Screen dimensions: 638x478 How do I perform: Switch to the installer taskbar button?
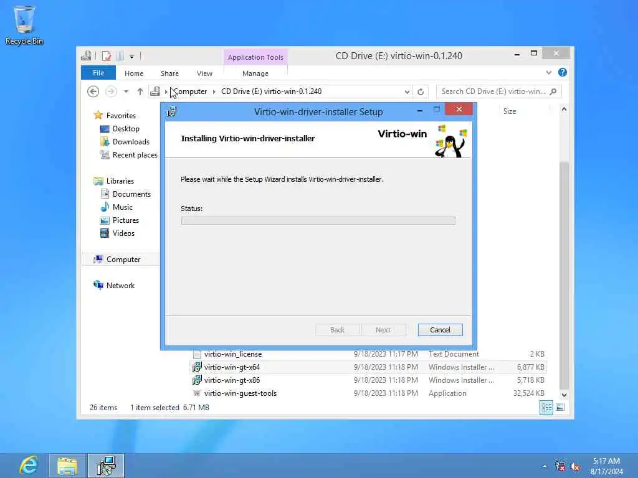coord(106,466)
